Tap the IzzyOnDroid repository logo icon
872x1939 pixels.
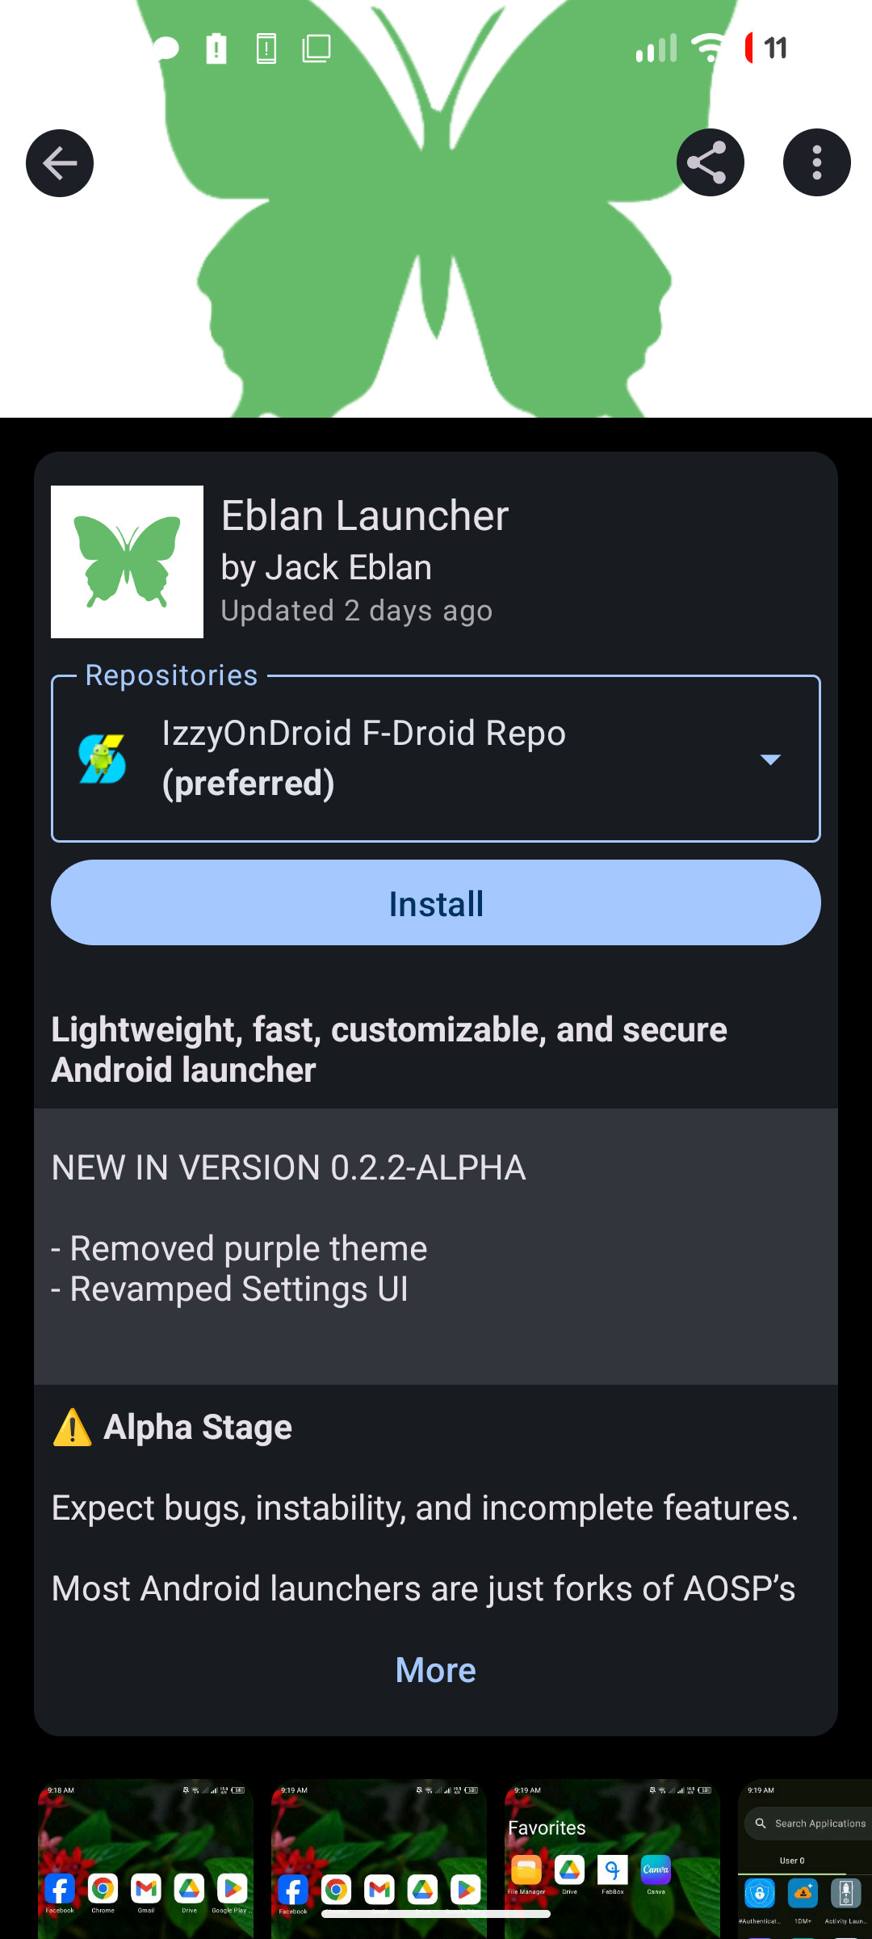coord(103,759)
